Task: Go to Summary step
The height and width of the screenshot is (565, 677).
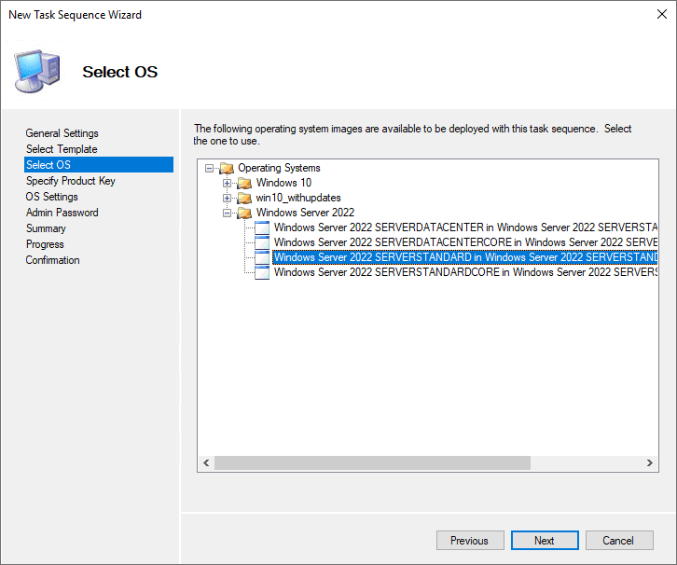Action: pos(46,228)
